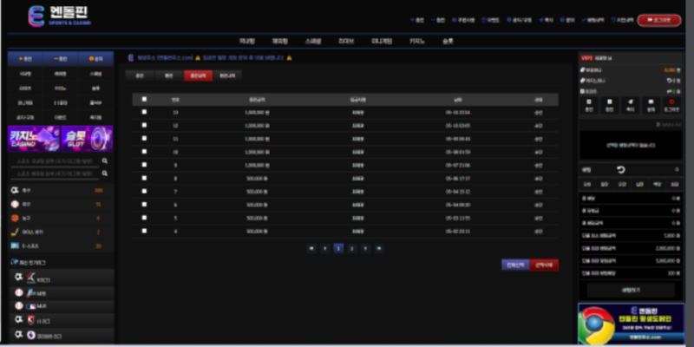
Task: Select the red highlighted history tab
Action: click(x=198, y=75)
